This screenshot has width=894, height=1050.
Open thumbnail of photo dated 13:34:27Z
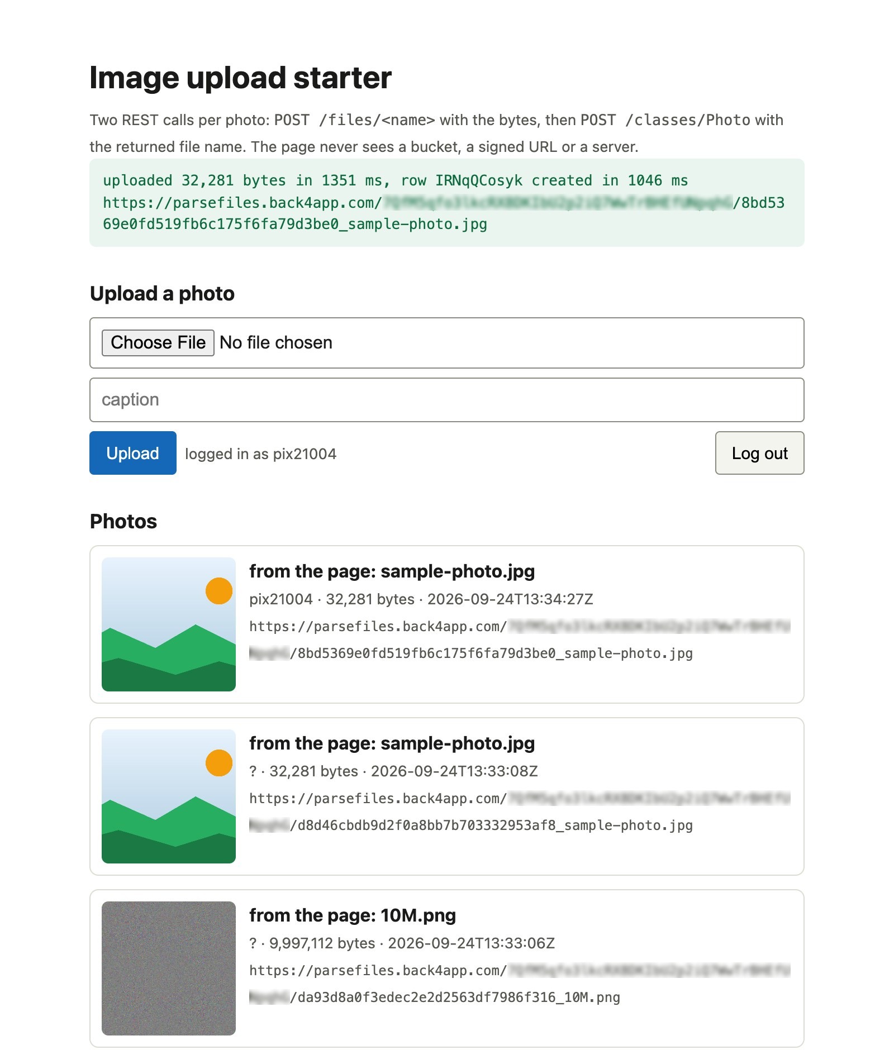(169, 624)
